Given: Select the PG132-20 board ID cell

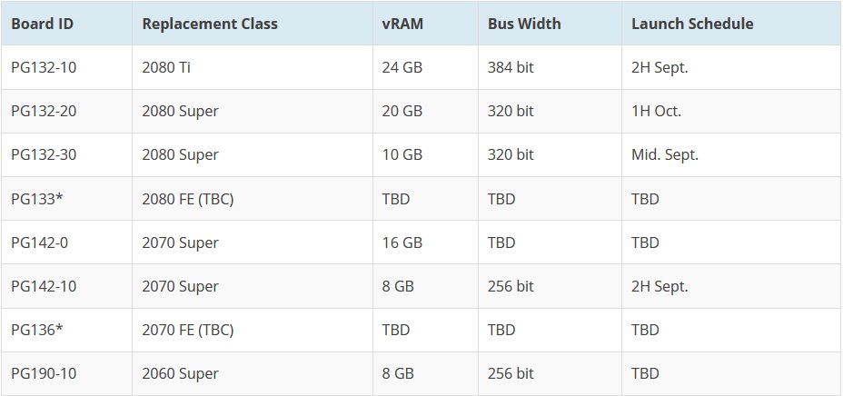Looking at the screenshot, I should point(44,111).
